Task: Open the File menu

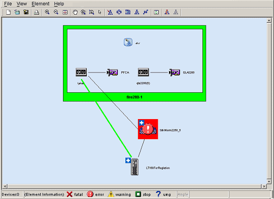Action: tap(8, 4)
